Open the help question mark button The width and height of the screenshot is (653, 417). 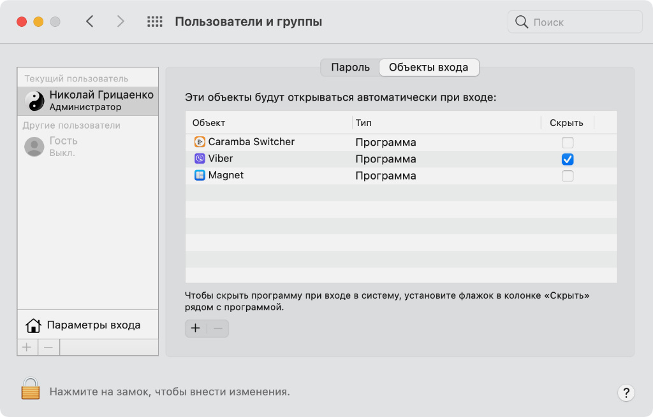coord(626,392)
